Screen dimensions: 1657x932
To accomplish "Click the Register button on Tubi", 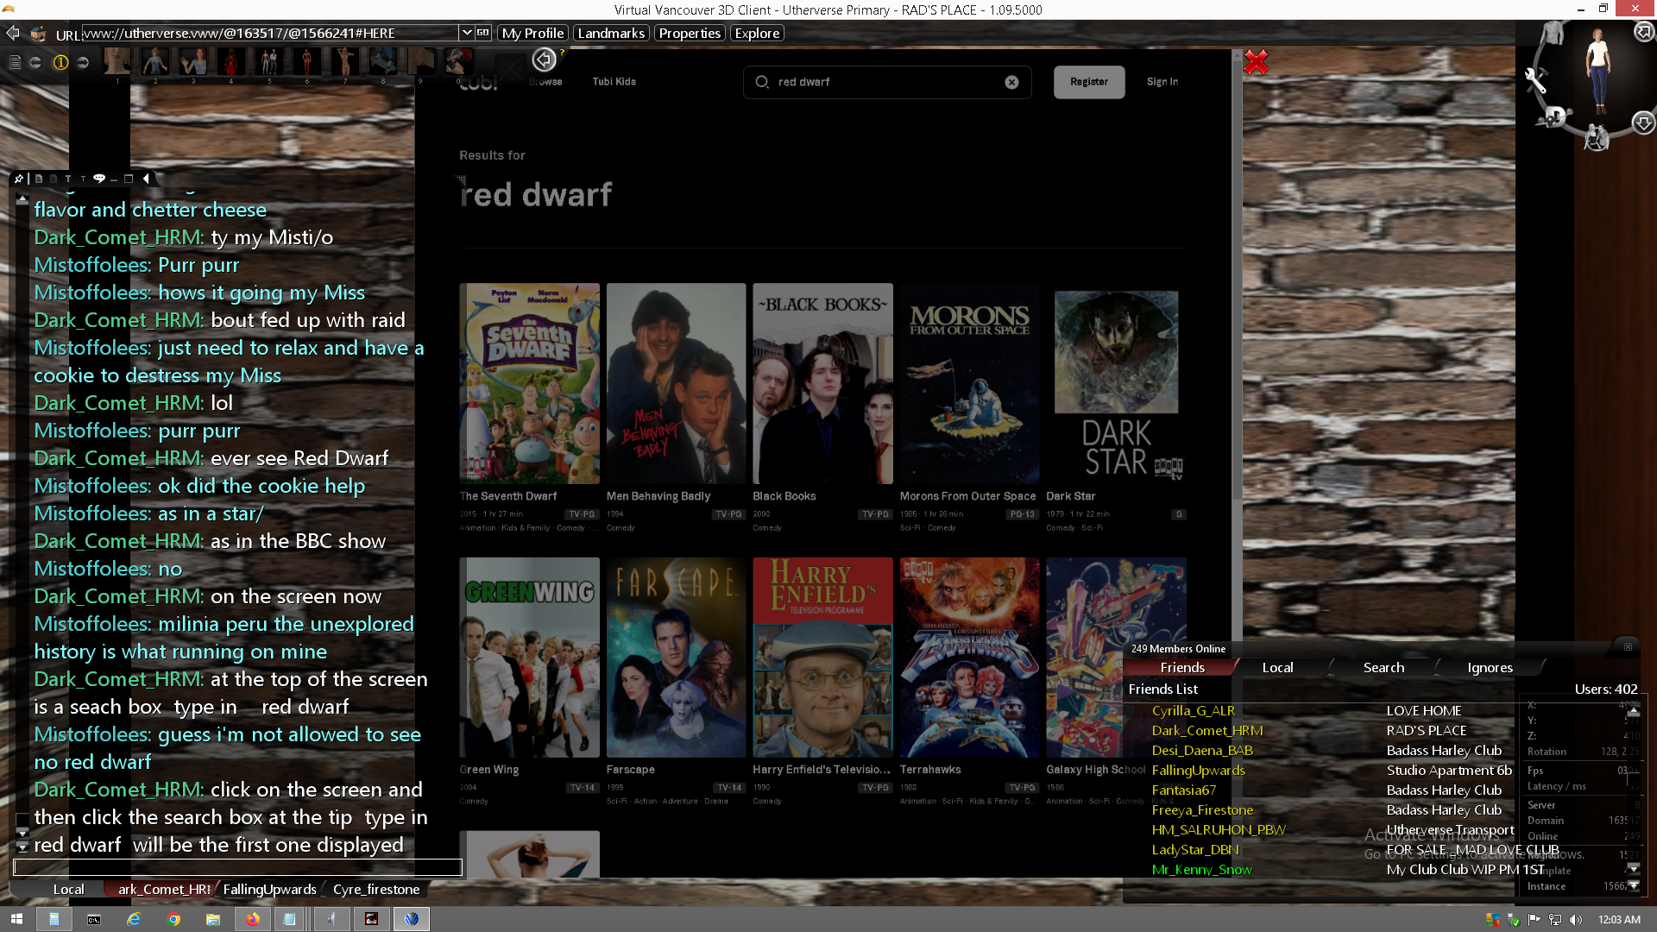I will point(1088,82).
